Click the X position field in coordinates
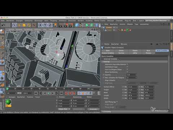 pyautogui.click(x=64, y=100)
